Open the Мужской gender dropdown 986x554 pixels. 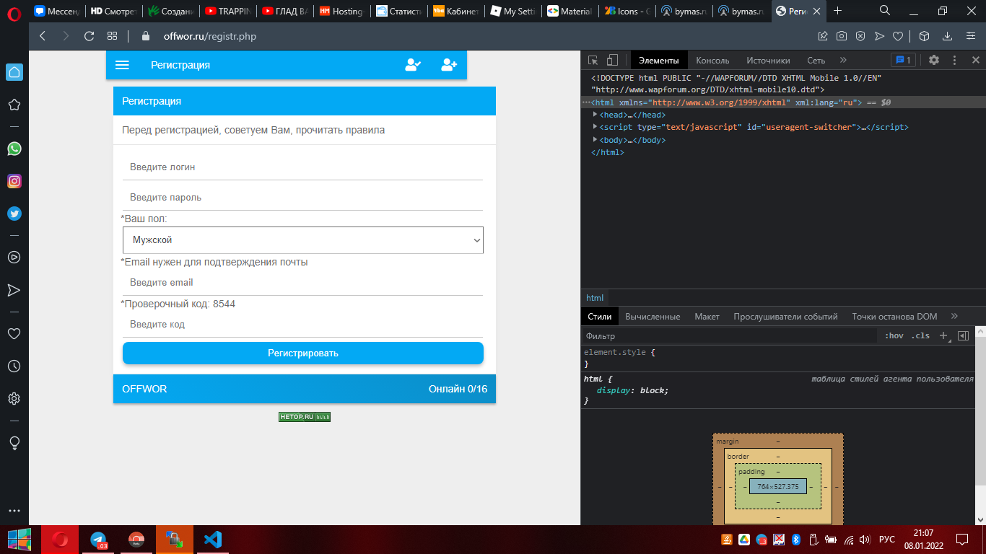303,240
